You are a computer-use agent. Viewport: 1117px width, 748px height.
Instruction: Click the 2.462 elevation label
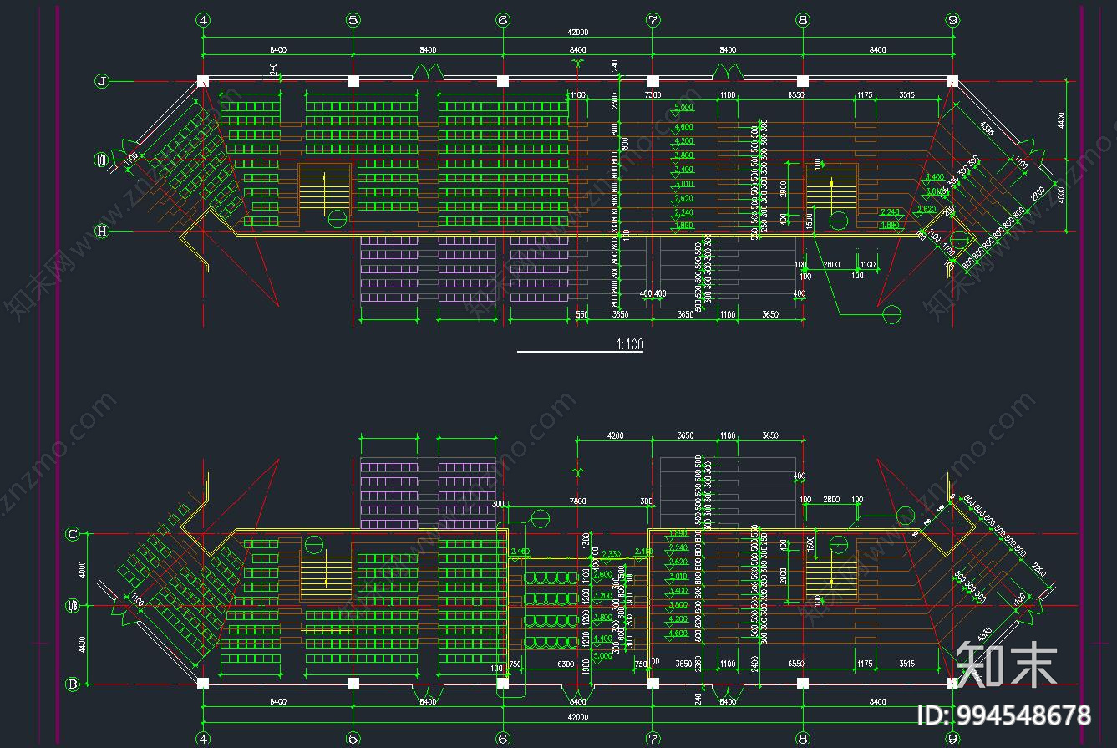520,552
